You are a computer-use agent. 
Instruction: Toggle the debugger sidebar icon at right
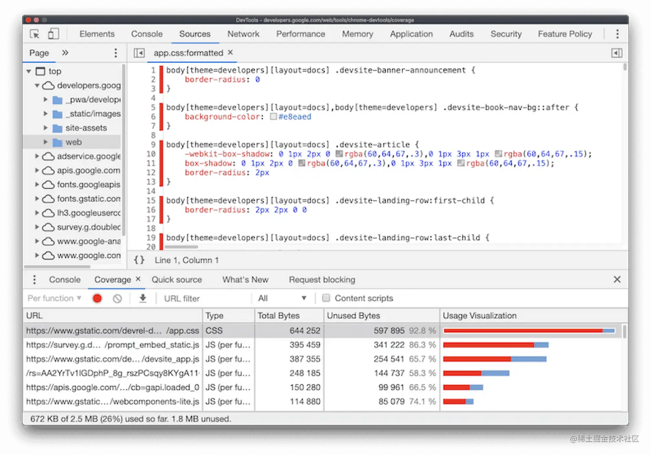coord(617,53)
